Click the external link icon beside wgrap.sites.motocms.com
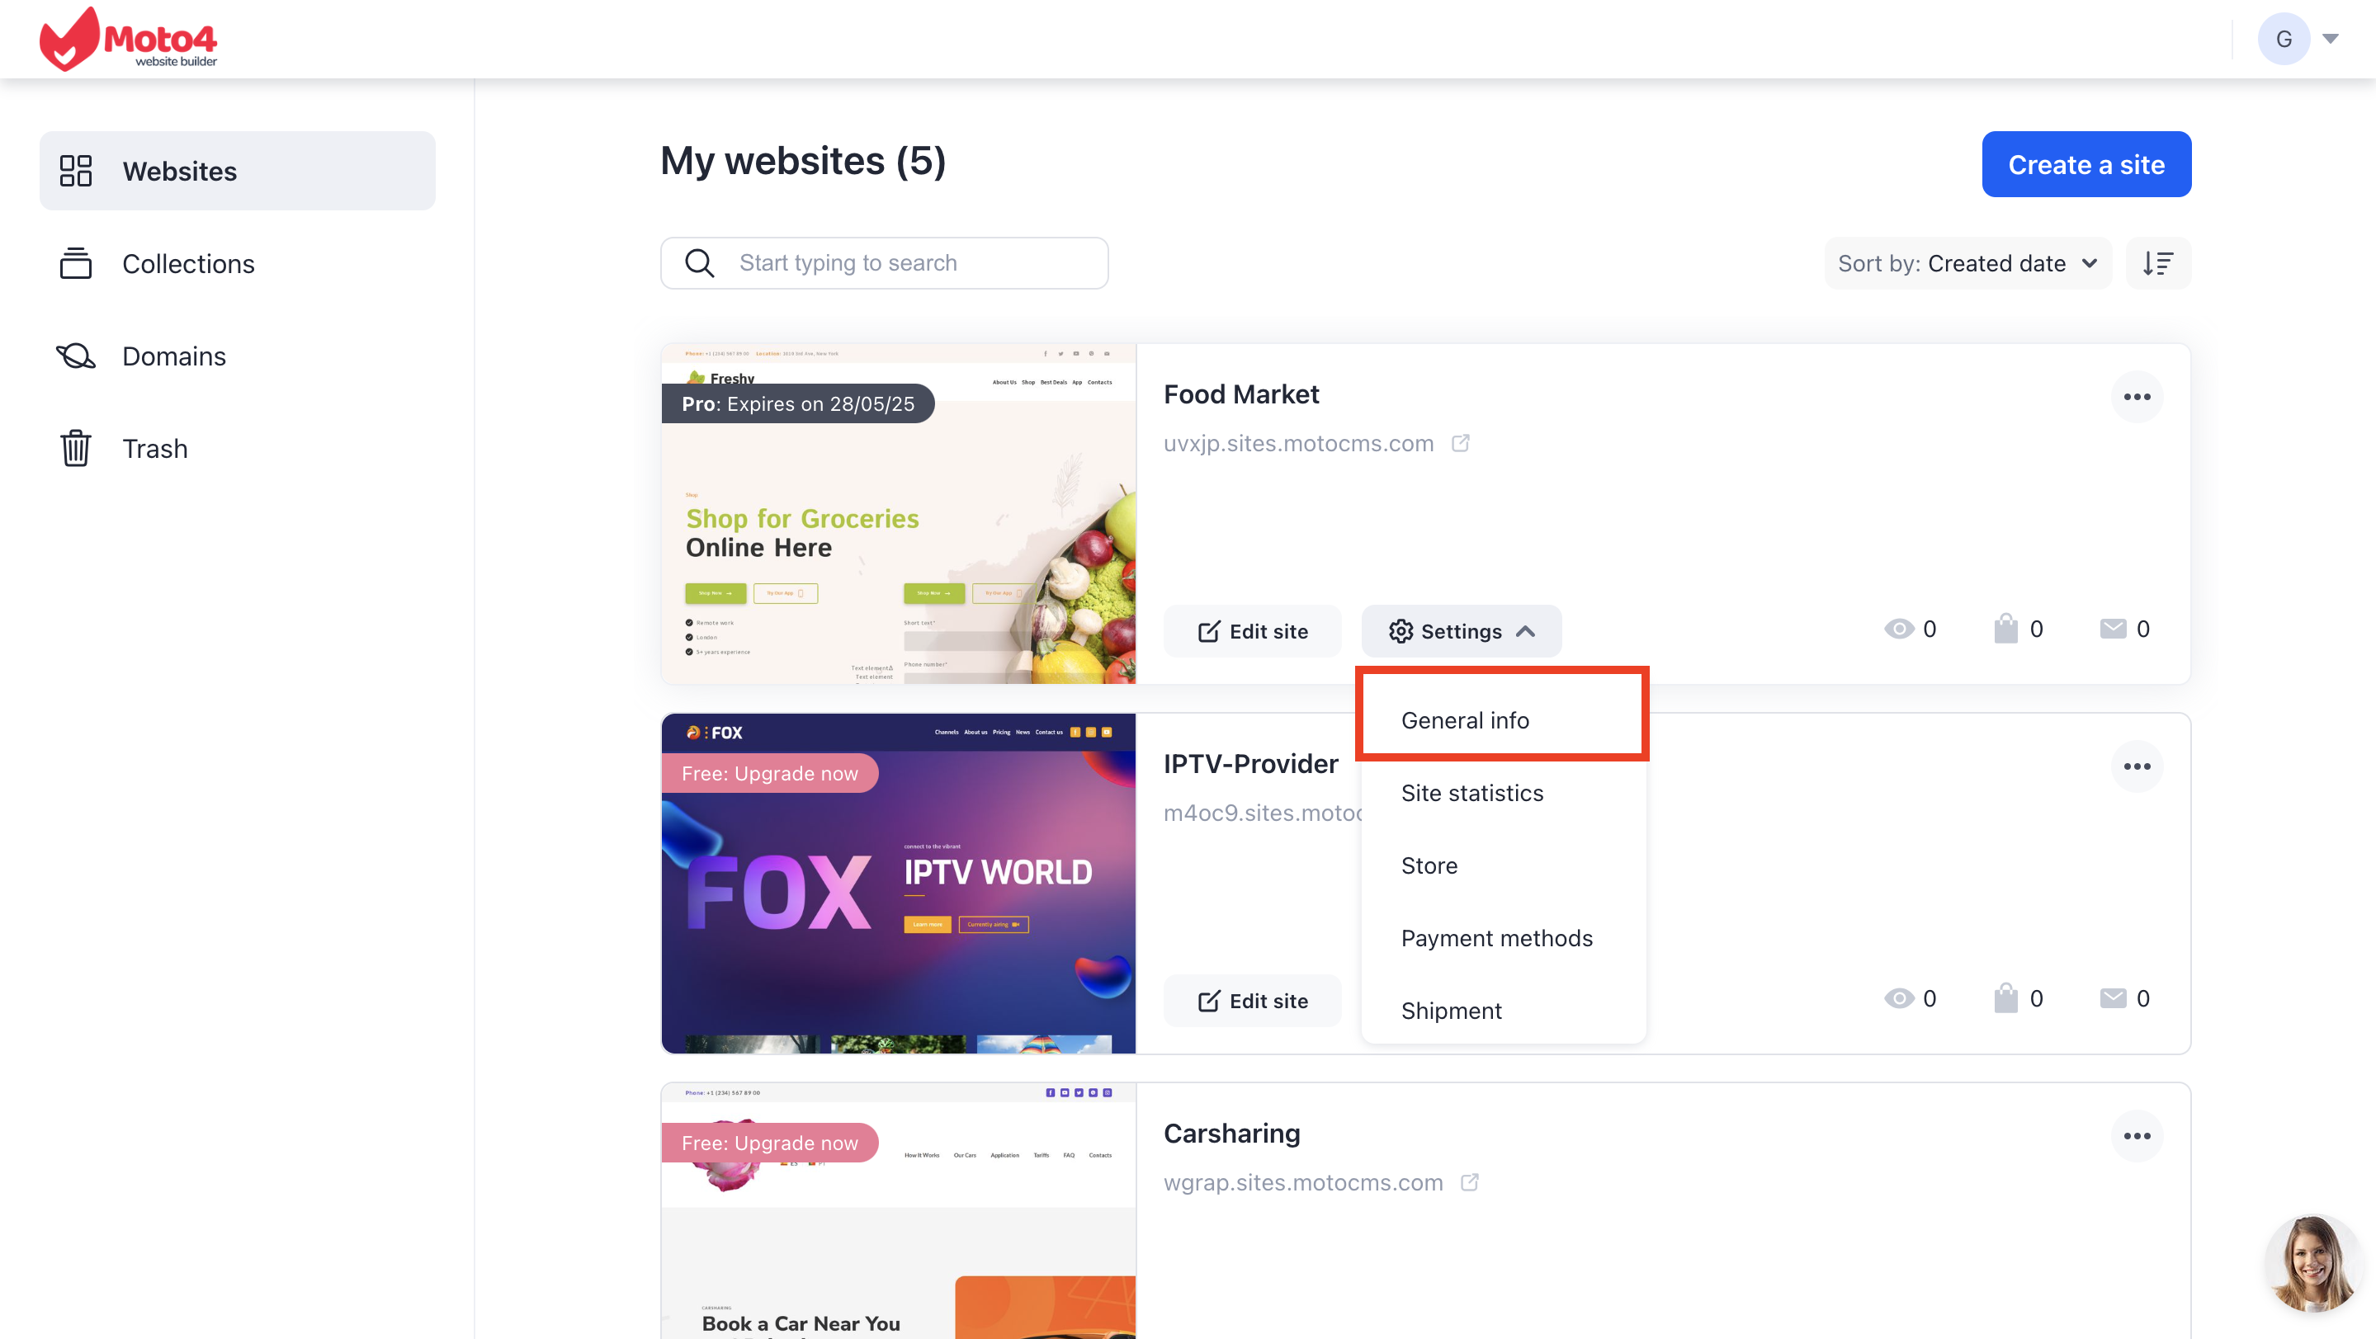Image resolution: width=2376 pixels, height=1339 pixels. coord(1469,1183)
